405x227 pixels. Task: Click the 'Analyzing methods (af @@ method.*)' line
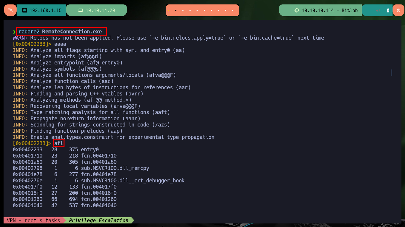[x=72, y=100]
